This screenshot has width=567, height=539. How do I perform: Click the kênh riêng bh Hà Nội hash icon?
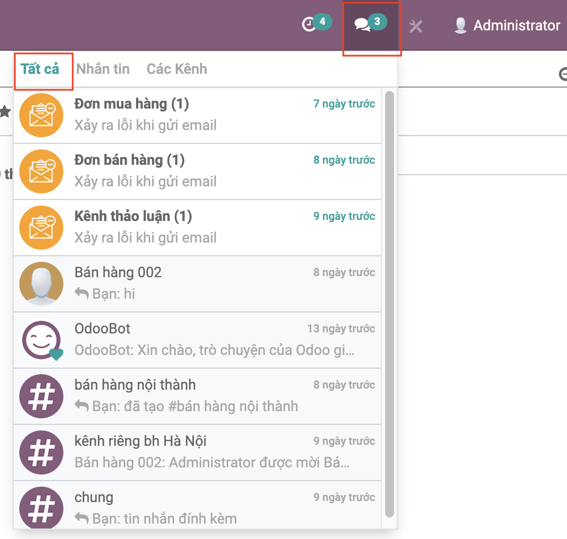tap(41, 452)
